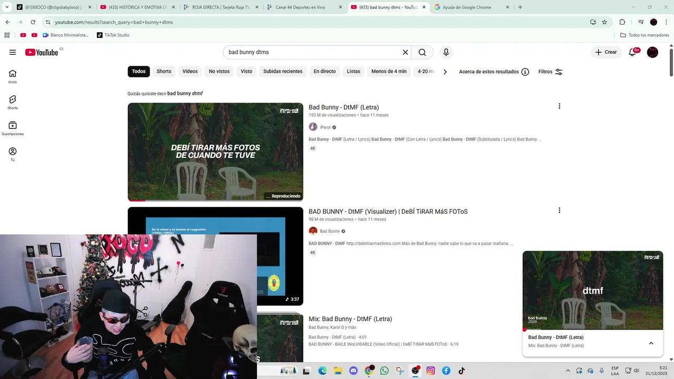Click the Chrome address bar URL
This screenshot has width=674, height=379.
(x=114, y=22)
